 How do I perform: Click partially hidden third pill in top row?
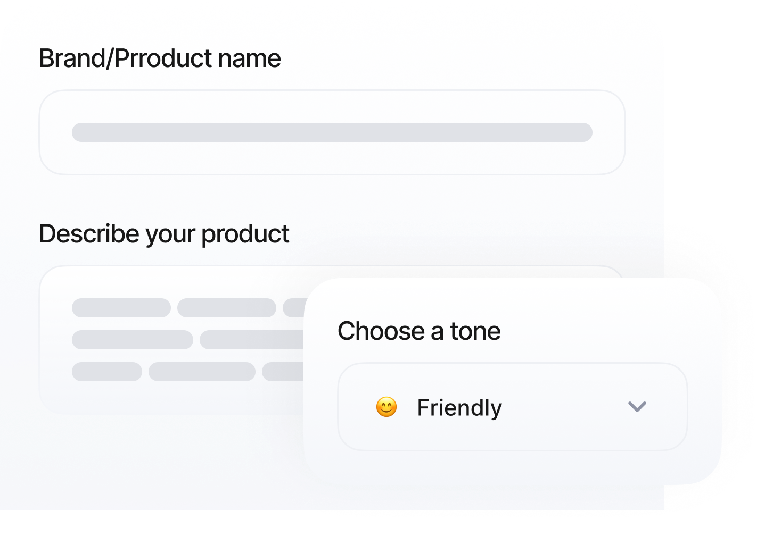(293, 308)
